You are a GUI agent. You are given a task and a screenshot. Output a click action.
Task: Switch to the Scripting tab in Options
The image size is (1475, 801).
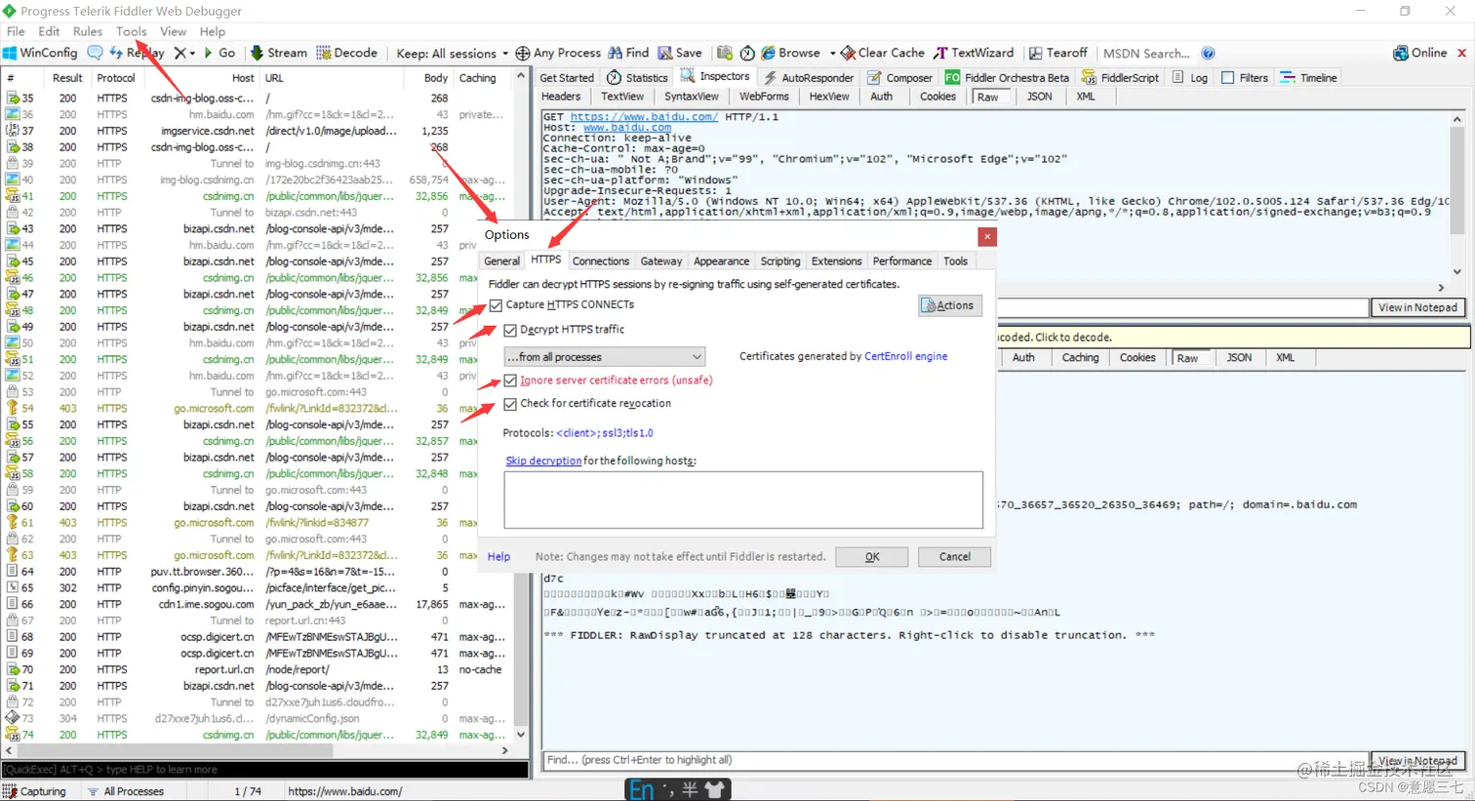(780, 261)
